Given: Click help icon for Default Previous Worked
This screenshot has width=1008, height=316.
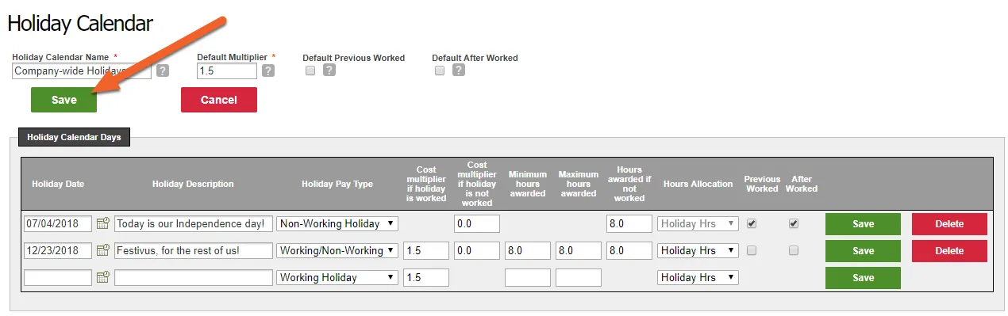Looking at the screenshot, I should (329, 70).
